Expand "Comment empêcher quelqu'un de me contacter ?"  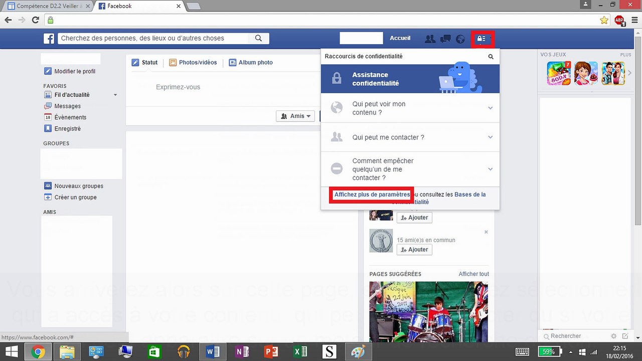tap(410, 169)
